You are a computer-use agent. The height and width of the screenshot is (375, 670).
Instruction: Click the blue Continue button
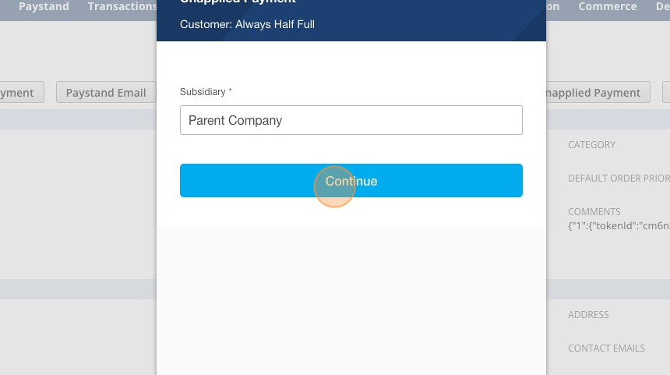(x=351, y=180)
